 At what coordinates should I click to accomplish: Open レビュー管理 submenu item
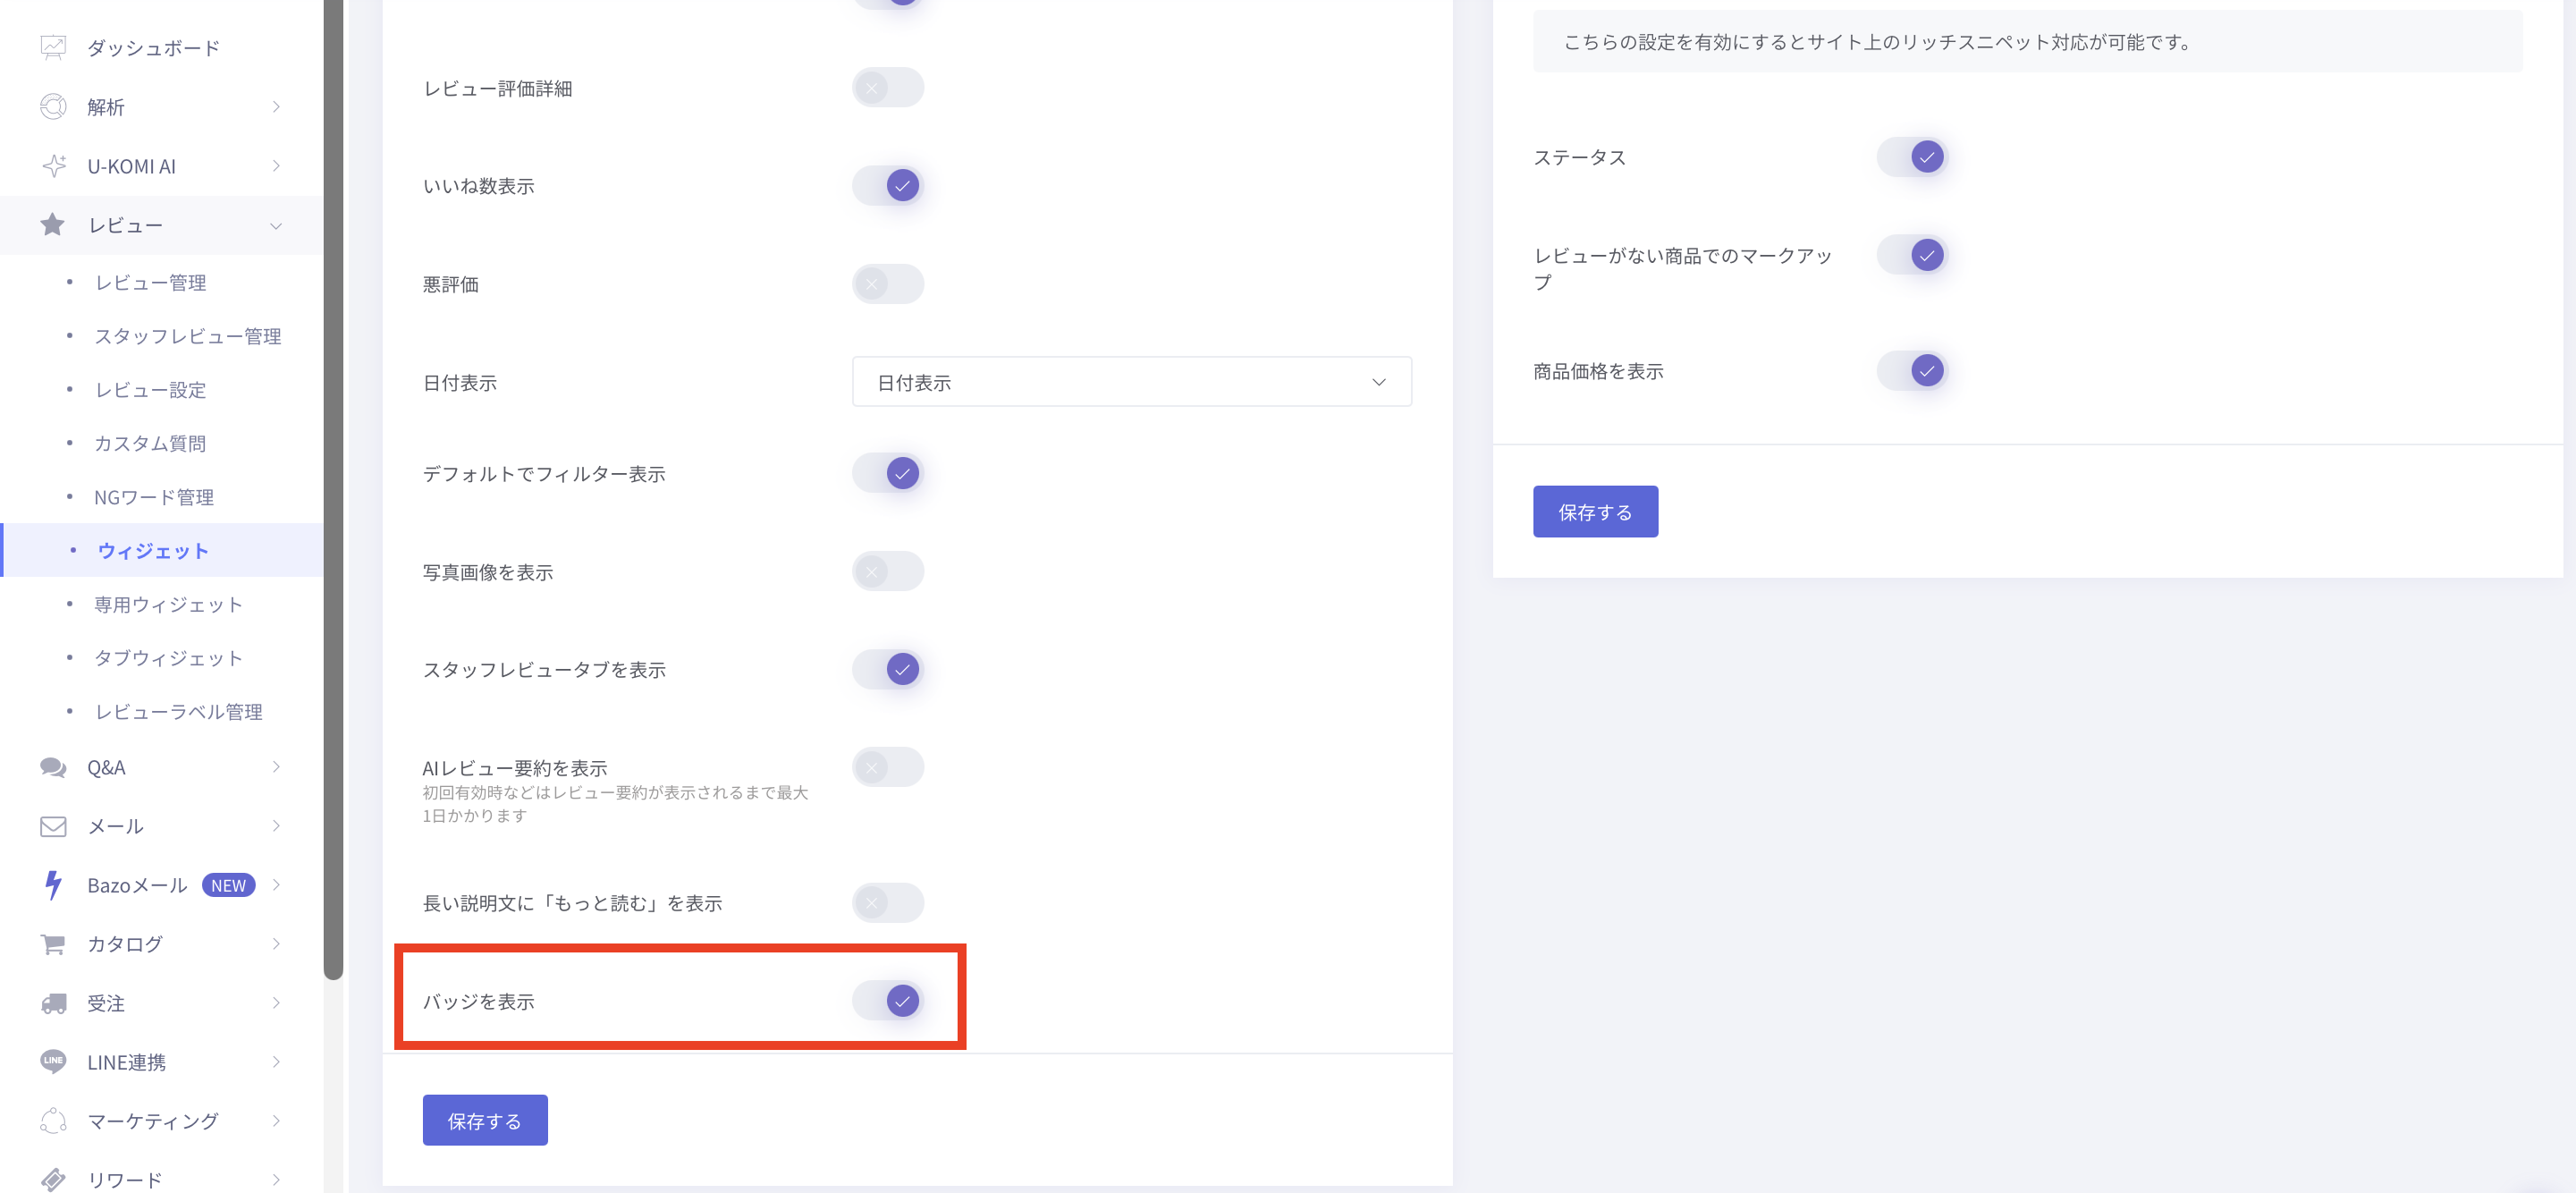click(x=151, y=283)
